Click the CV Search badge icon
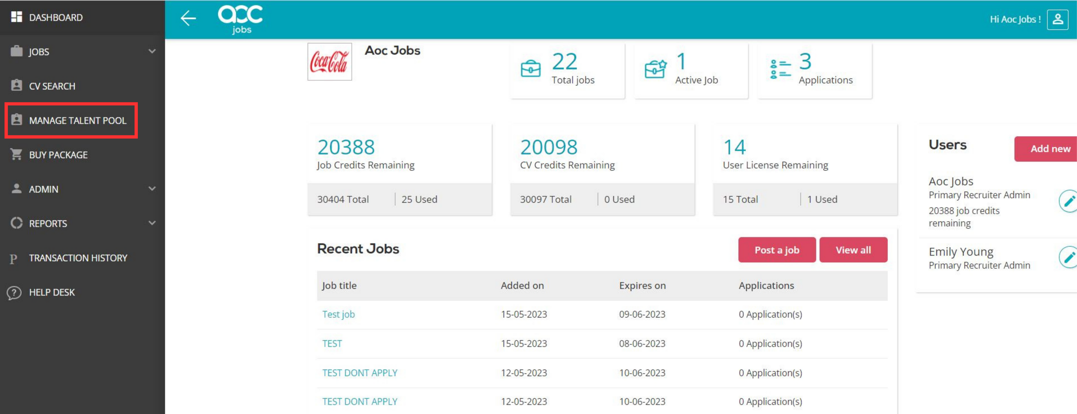 pos(16,85)
